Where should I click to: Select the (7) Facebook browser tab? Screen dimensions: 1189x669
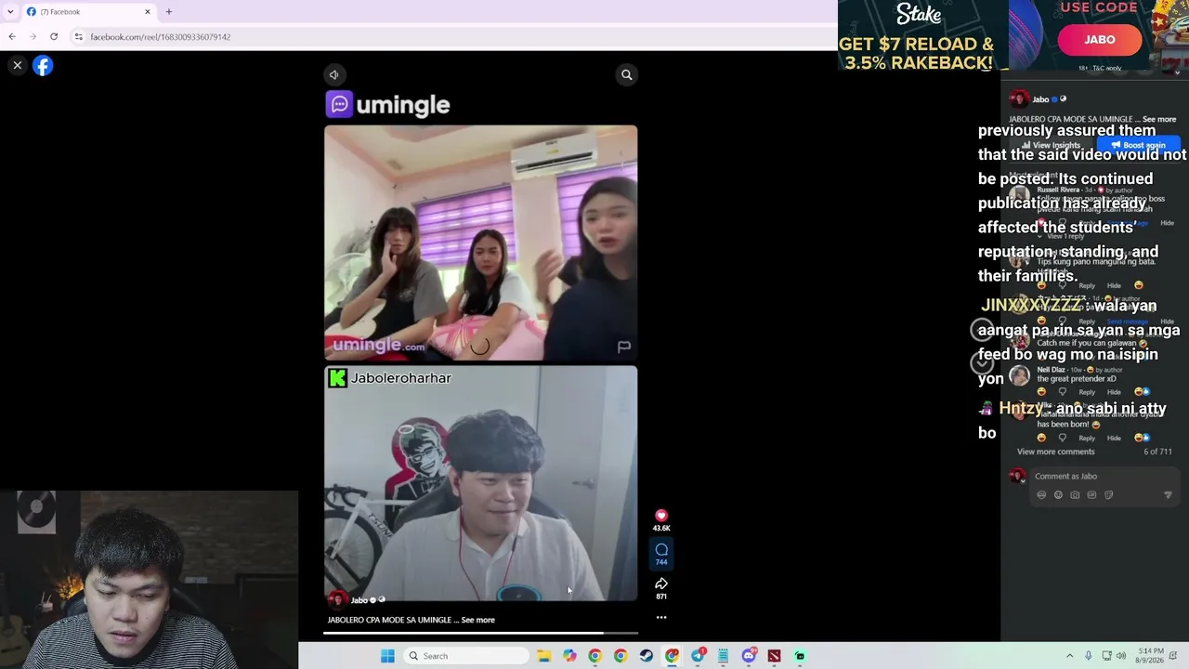(x=86, y=12)
